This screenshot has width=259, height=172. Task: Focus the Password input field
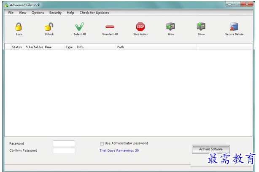click(x=64, y=143)
